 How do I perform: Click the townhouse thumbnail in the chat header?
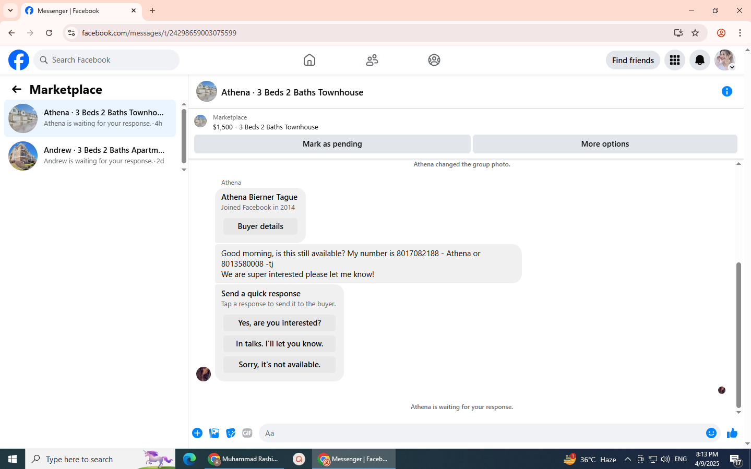point(207,91)
